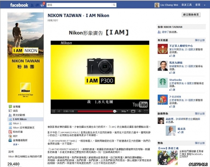Go to Liu Chang Wei profile
210x167 pixels.
click(169, 5)
